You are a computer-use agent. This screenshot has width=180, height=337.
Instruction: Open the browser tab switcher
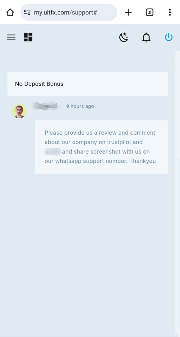coord(149,12)
